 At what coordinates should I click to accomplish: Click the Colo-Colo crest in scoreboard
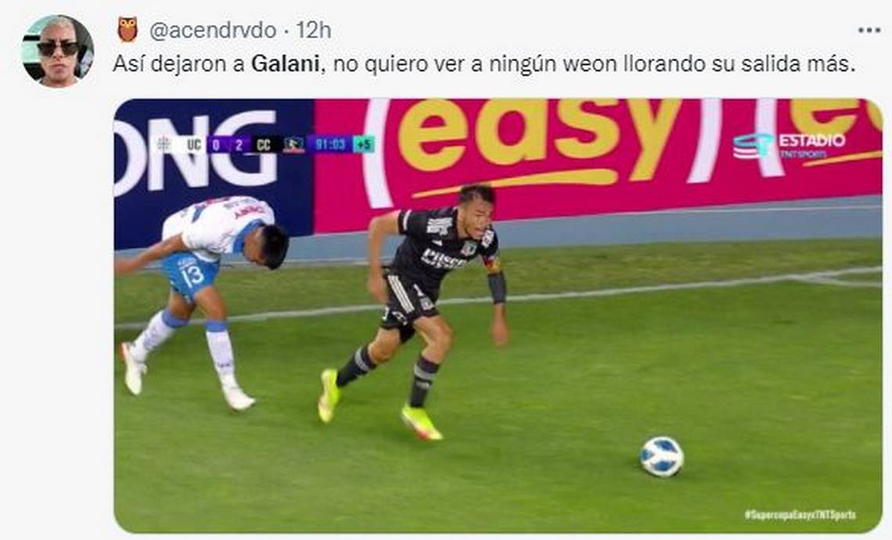click(294, 145)
